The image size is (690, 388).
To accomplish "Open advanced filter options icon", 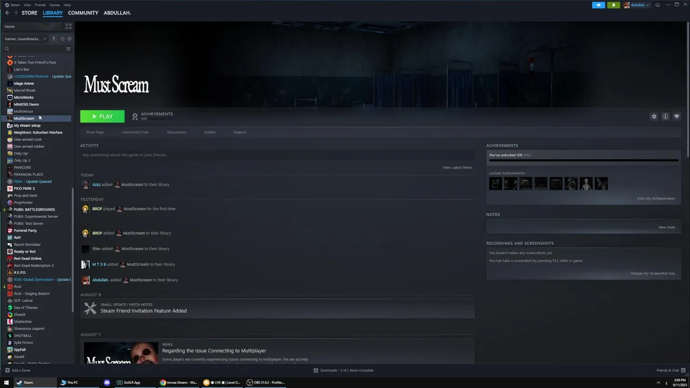I will tap(68, 49).
